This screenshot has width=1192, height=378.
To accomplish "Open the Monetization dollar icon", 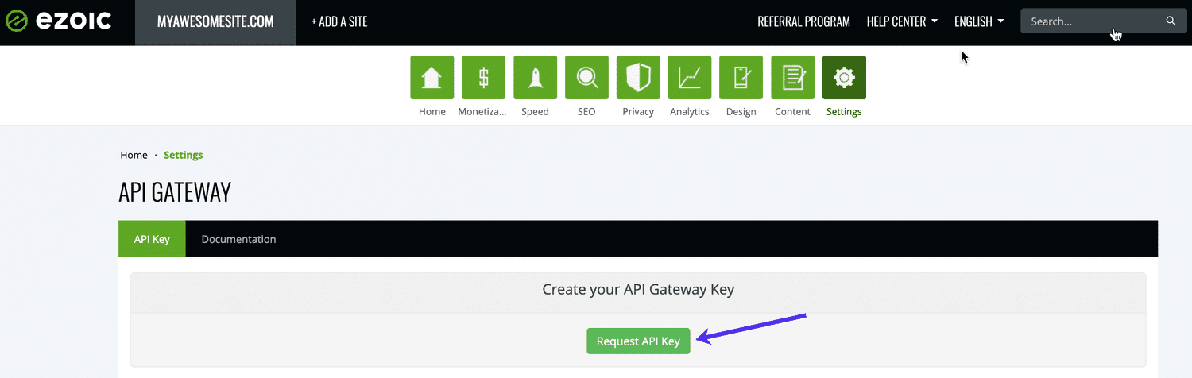I will tap(483, 78).
